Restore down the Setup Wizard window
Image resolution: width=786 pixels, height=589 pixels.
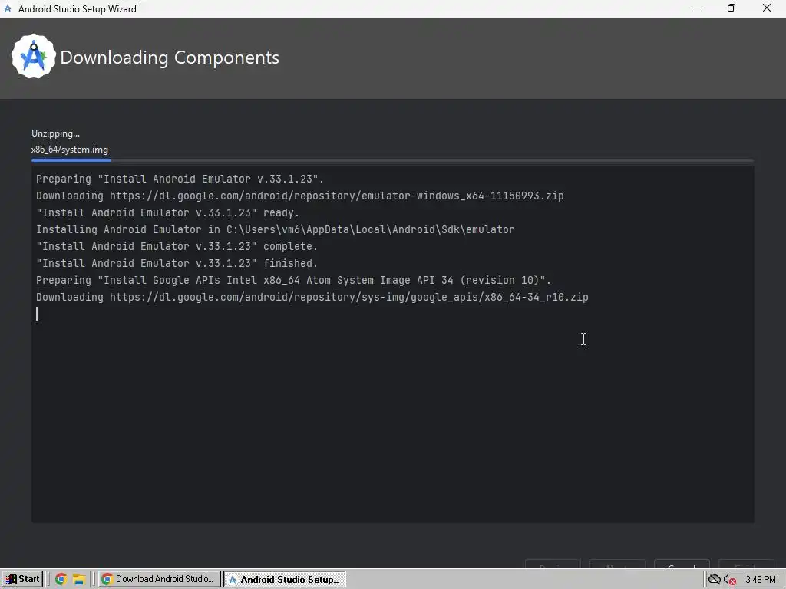pos(732,8)
